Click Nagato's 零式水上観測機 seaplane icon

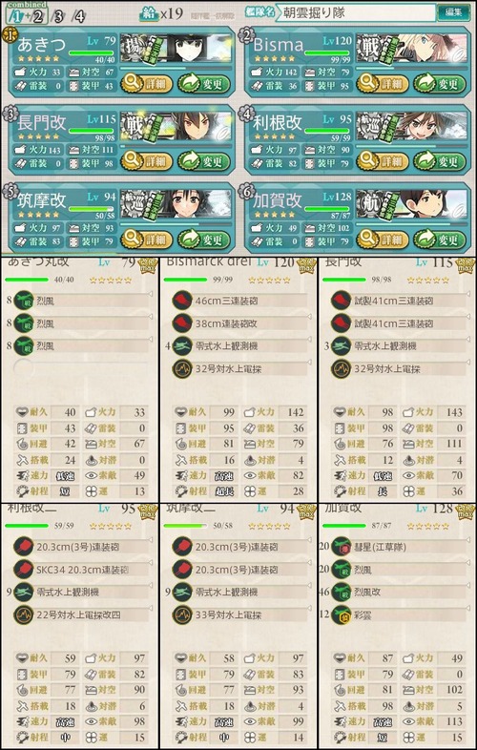341,345
